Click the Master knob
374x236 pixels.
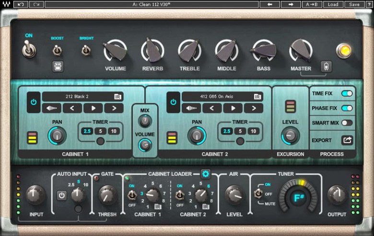[301, 50]
